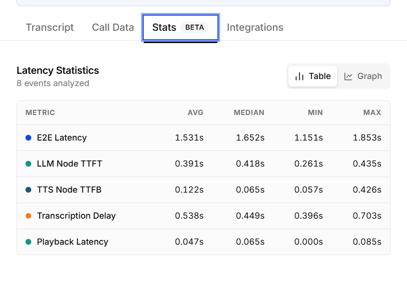Click the navy dot next to TTS Node TTFB
The width and height of the screenshot is (407, 292).
pos(28,190)
